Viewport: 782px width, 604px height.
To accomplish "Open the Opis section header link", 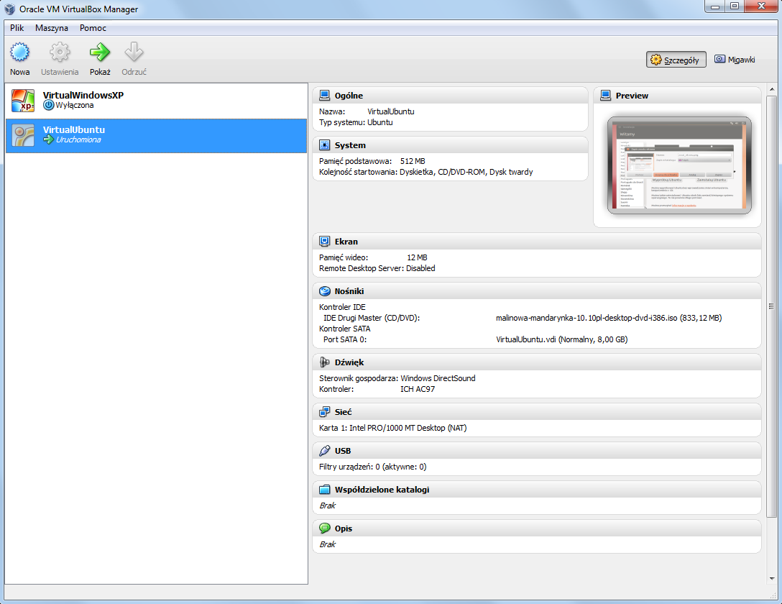I will pos(343,528).
